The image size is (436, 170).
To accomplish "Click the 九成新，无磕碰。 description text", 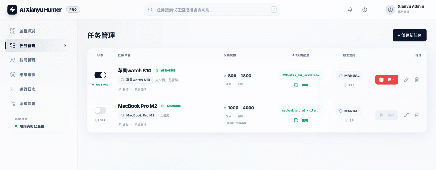I will click(168, 80).
